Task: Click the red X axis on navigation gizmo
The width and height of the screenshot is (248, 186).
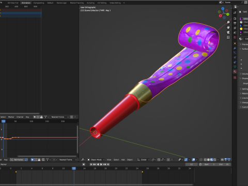Action: 220,16
